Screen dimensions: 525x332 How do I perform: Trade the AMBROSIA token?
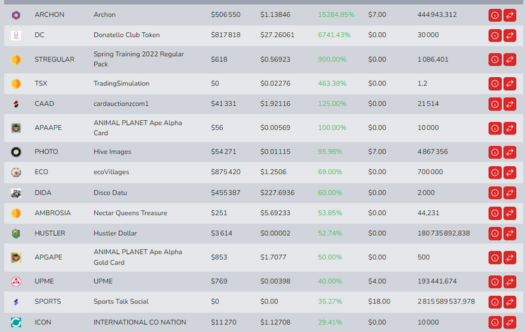click(509, 213)
